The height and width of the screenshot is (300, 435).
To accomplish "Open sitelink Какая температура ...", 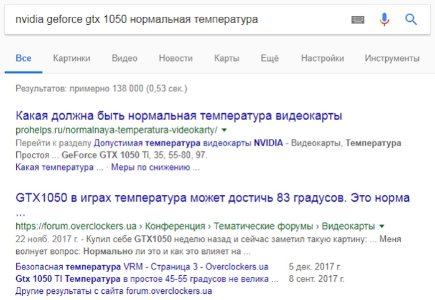I will click(x=59, y=167).
